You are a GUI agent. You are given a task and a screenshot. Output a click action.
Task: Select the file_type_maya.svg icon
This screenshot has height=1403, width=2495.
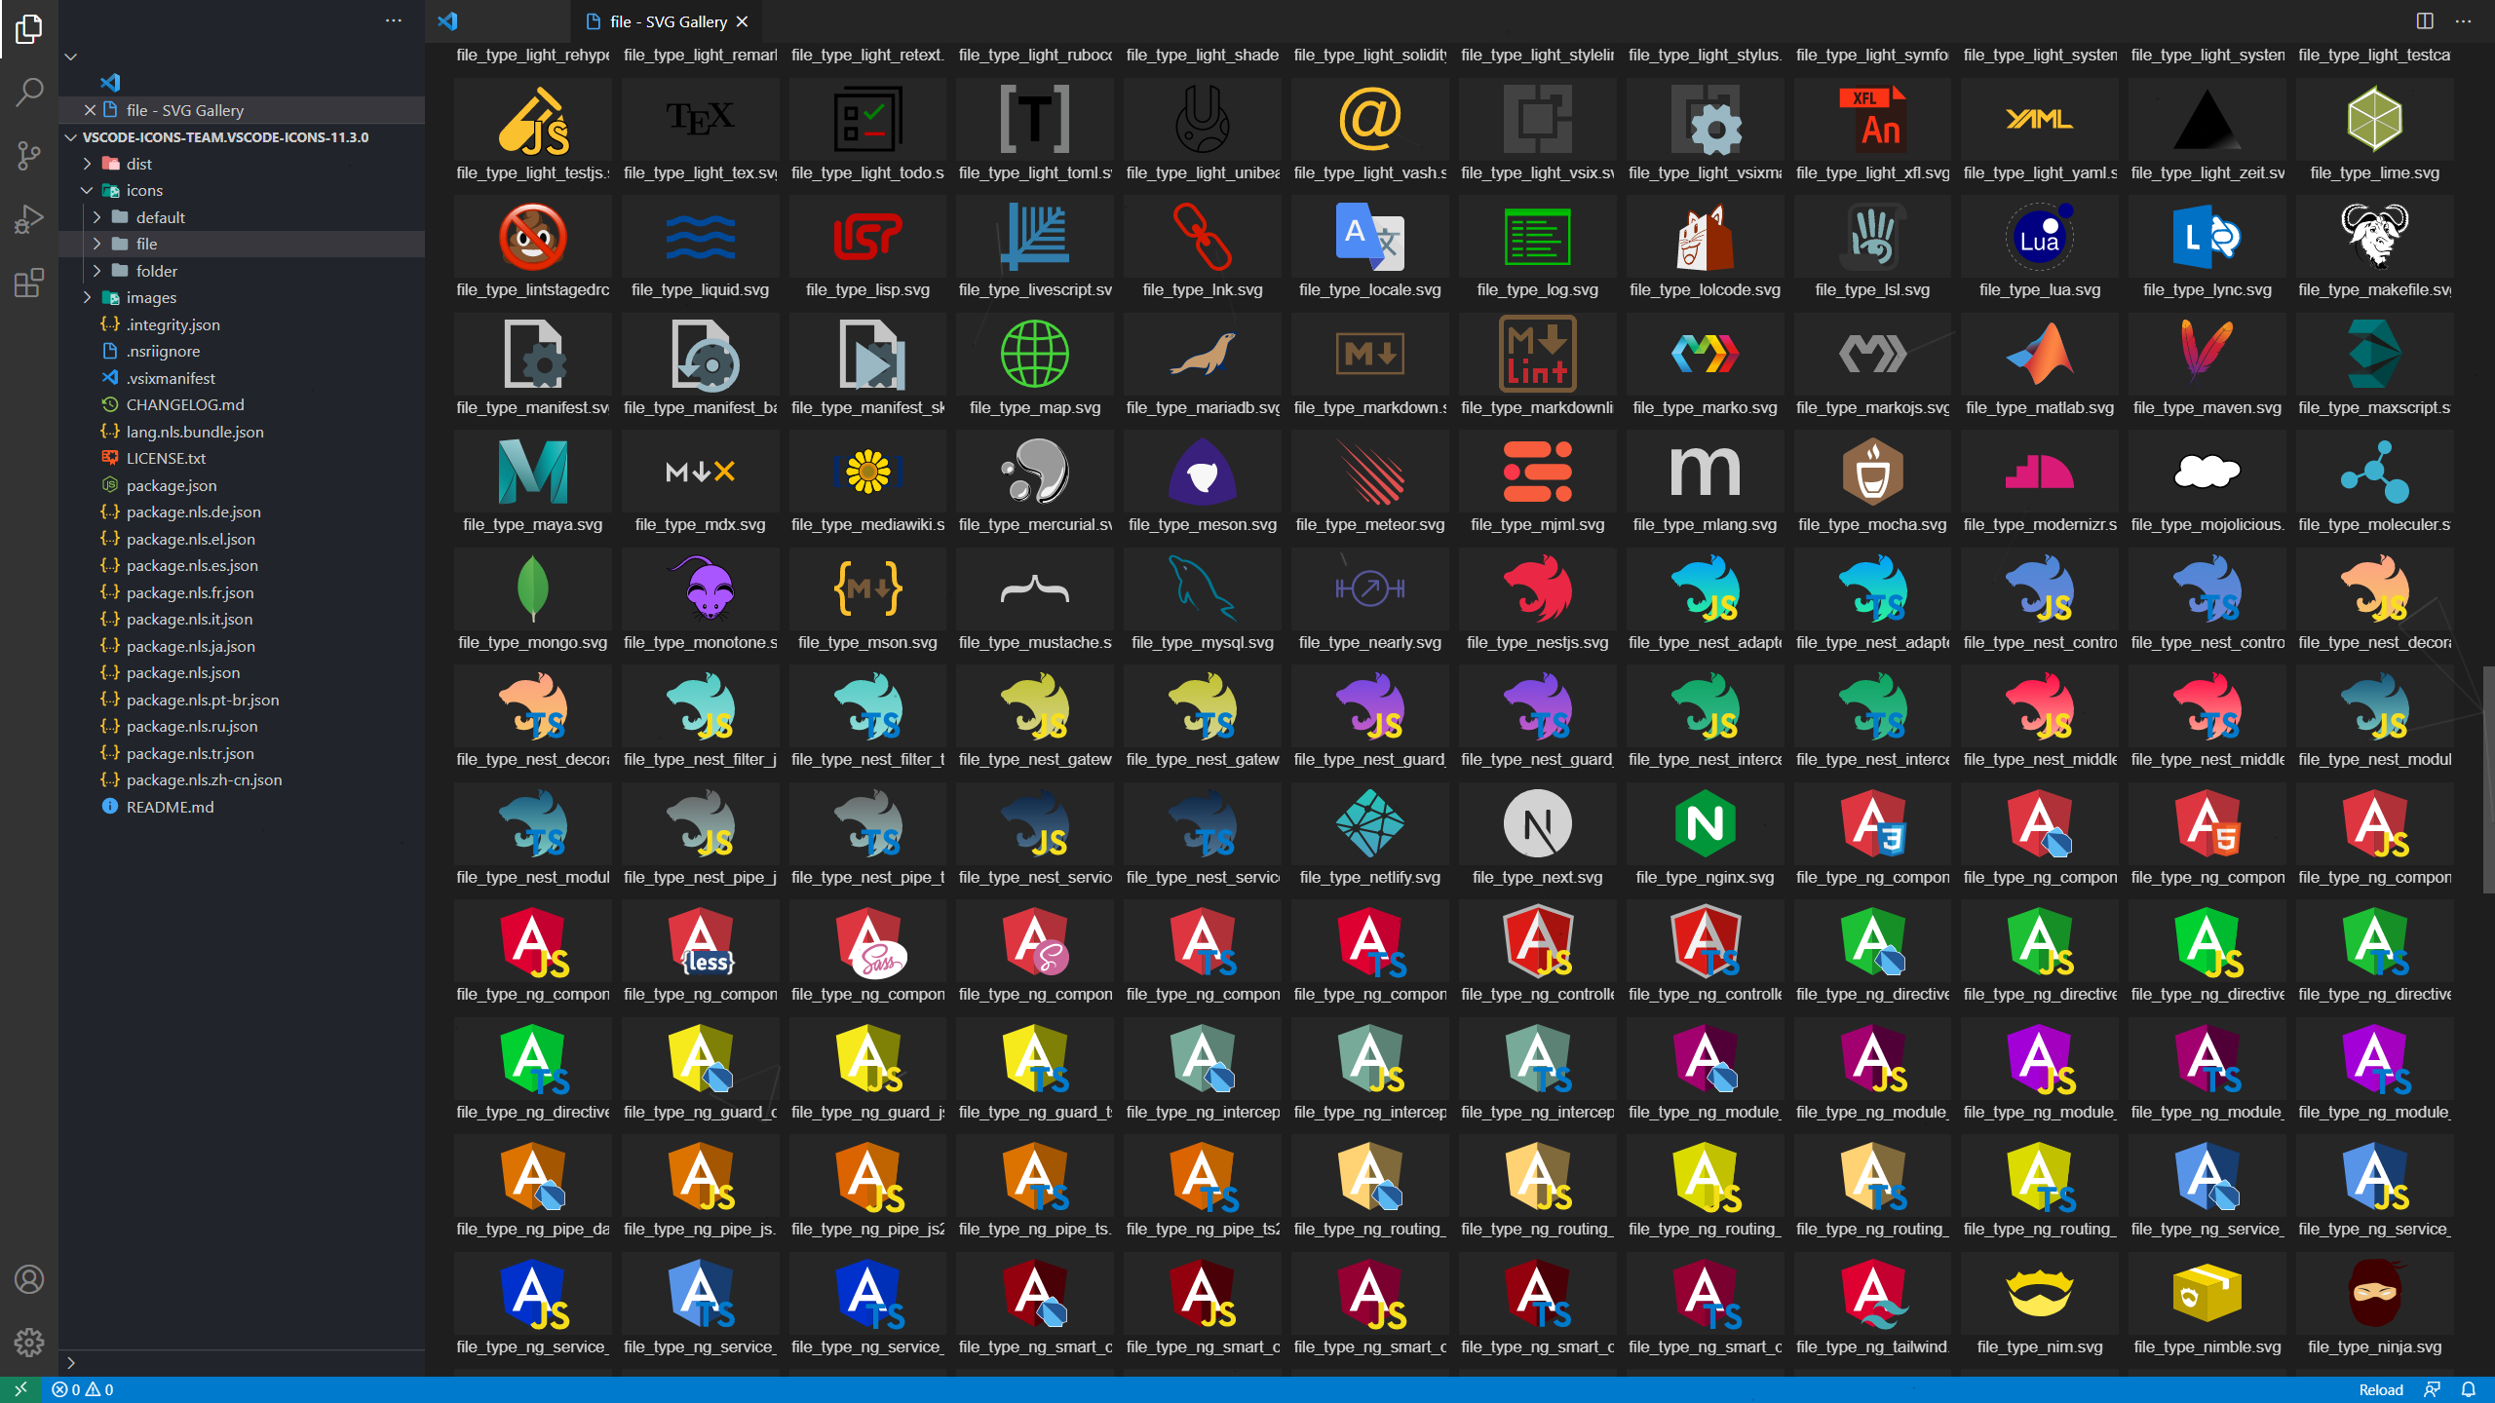pos(532,472)
